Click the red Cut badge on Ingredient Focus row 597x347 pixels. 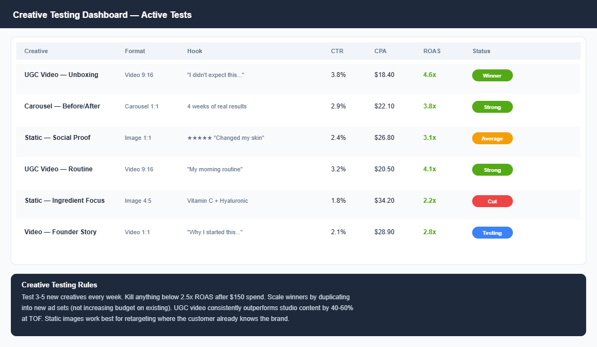click(x=492, y=201)
